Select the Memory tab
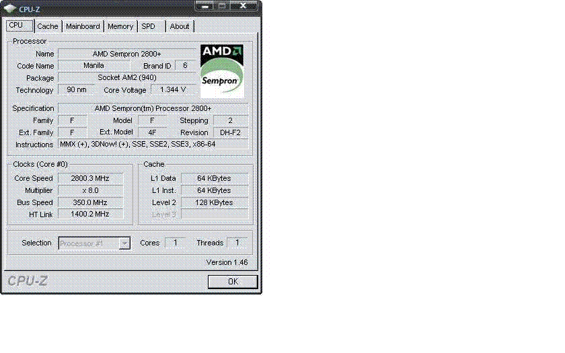The width and height of the screenshot is (565, 353). pos(120,26)
